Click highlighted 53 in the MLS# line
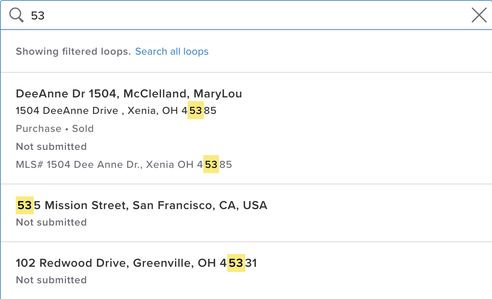 point(211,164)
